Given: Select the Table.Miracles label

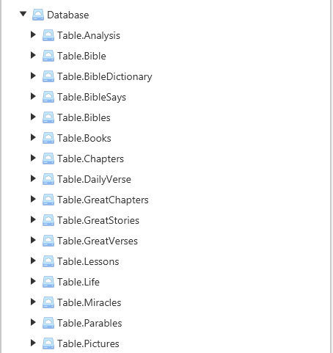Looking at the screenshot, I should (x=89, y=302).
